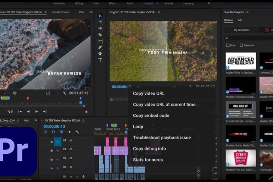
Task: Open the My Templates button
Action: pyautogui.click(x=242, y=30)
